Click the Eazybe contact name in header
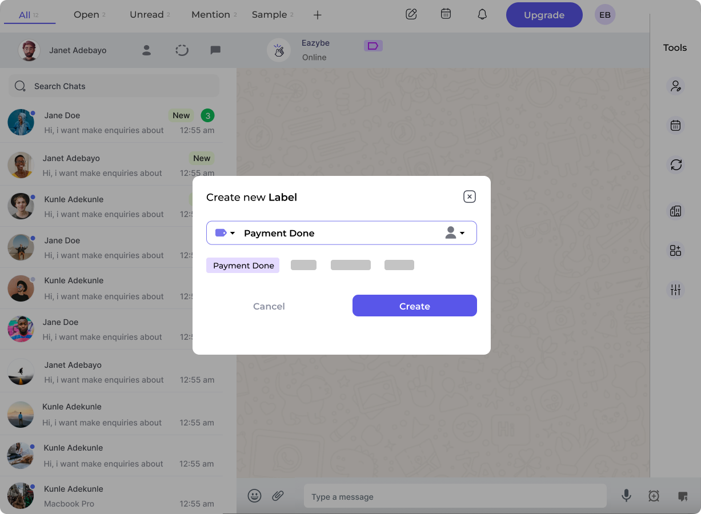 [x=315, y=43]
